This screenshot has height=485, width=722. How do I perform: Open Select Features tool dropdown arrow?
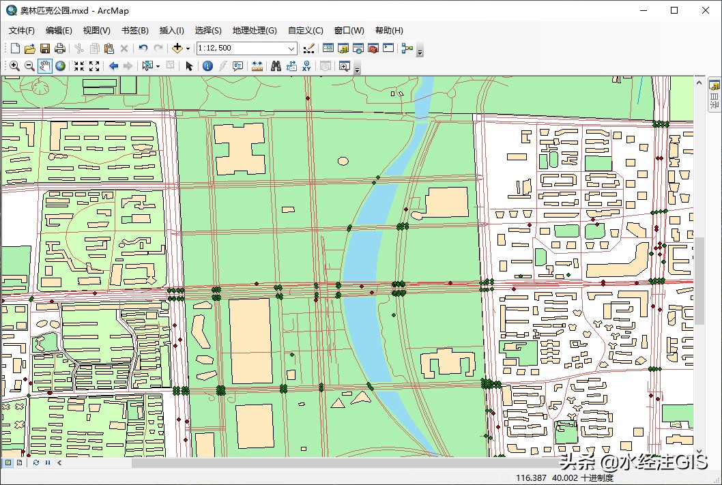coord(158,66)
